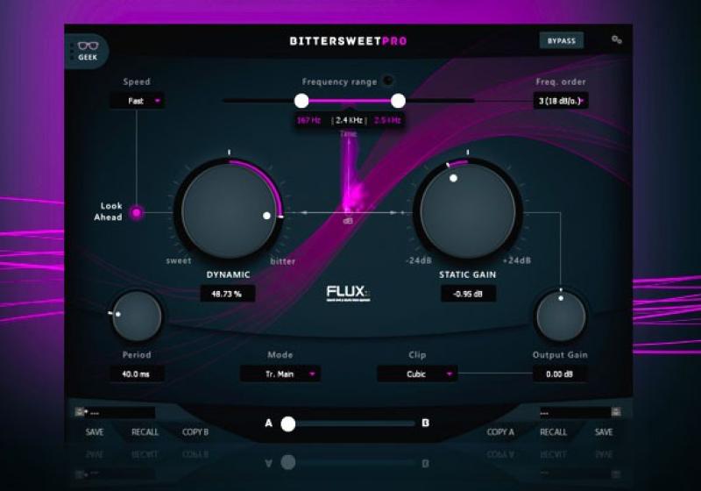
Task: Open the settings gears icon
Action: tap(617, 39)
